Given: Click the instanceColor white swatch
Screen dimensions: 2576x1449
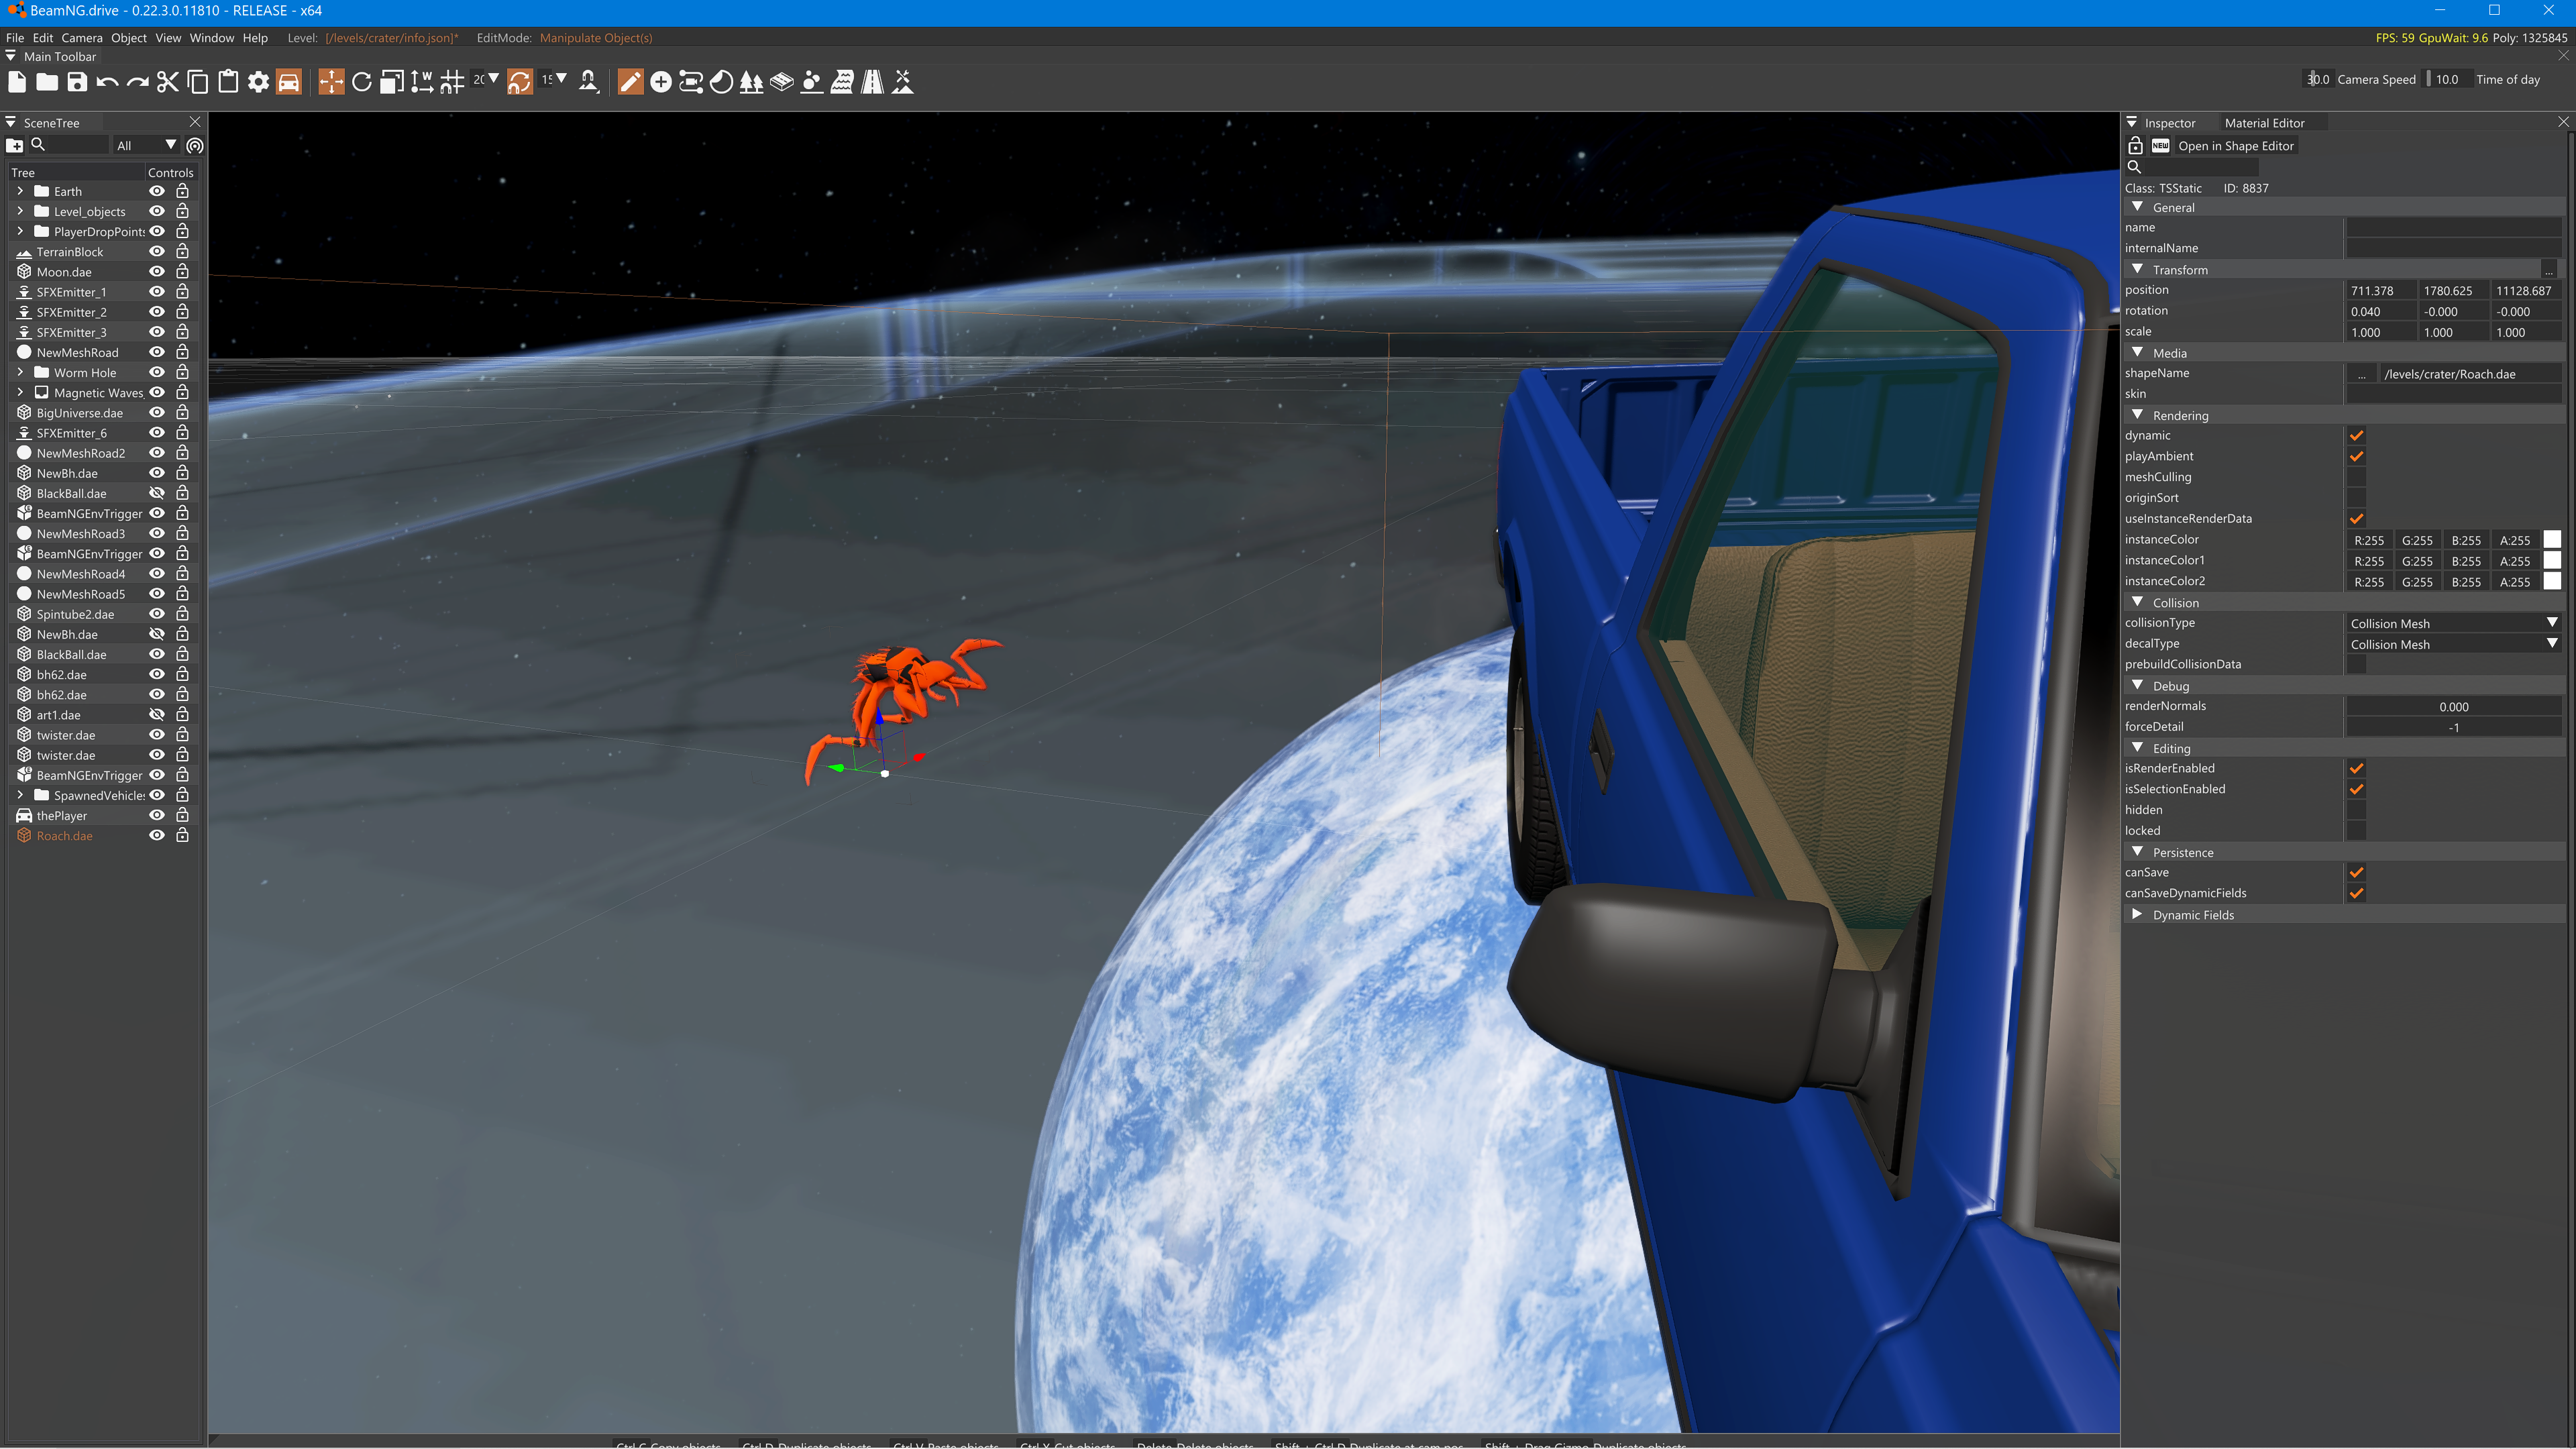Looking at the screenshot, I should coord(2552,540).
